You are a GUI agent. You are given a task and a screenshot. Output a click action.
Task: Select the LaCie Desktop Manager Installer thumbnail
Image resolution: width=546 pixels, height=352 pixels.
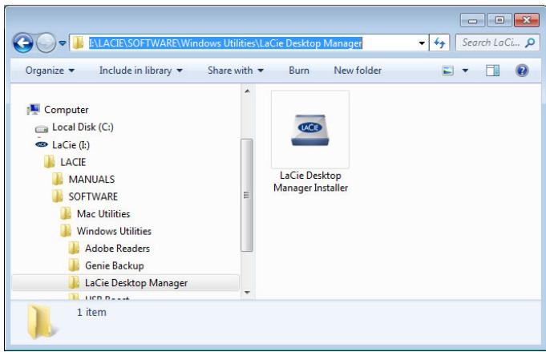pos(310,130)
